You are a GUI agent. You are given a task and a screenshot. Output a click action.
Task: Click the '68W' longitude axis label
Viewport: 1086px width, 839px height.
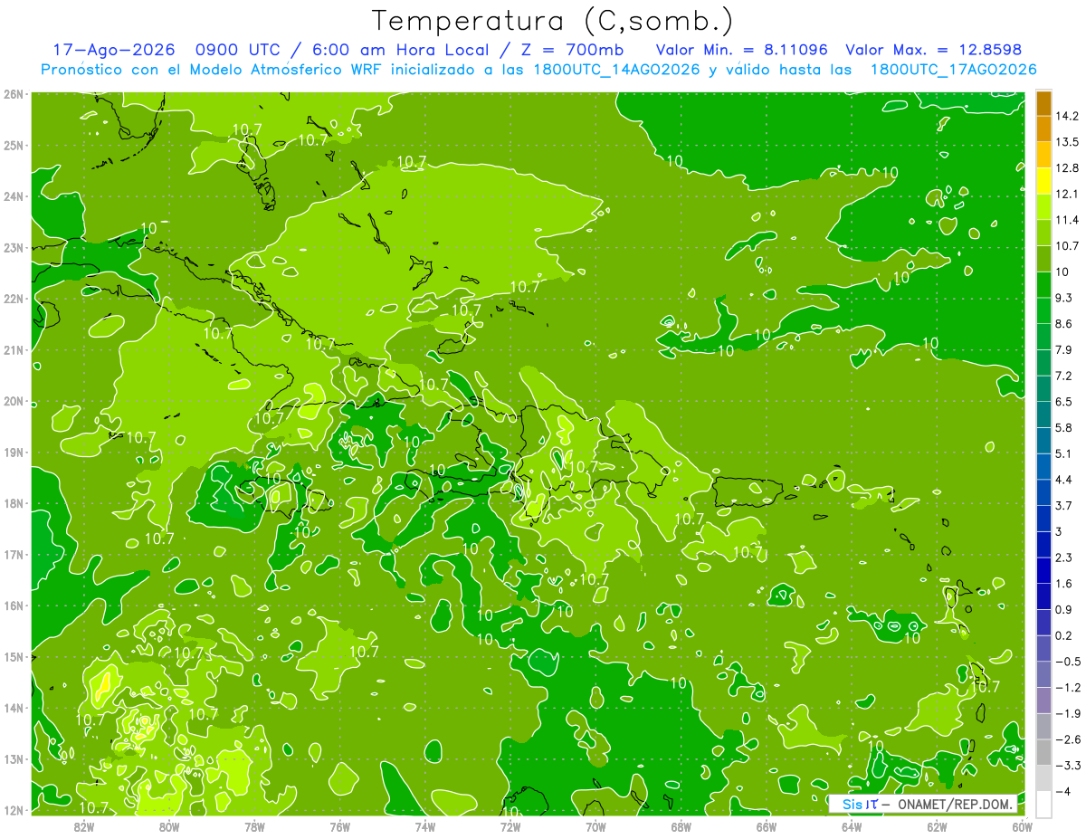681,826
